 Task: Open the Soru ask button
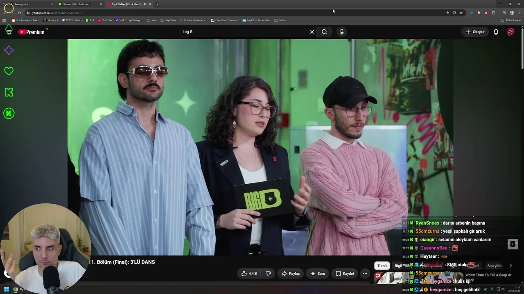318,274
